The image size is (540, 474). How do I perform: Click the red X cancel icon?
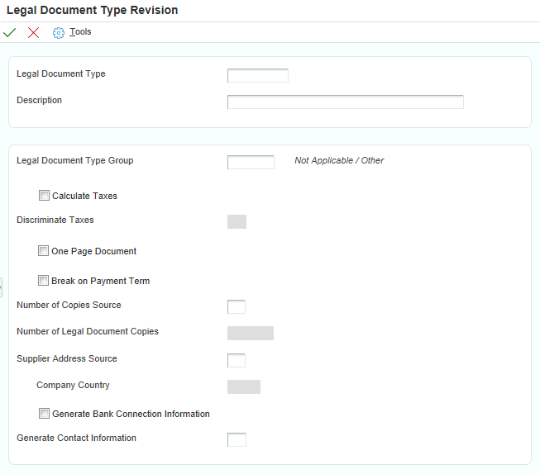(x=33, y=32)
